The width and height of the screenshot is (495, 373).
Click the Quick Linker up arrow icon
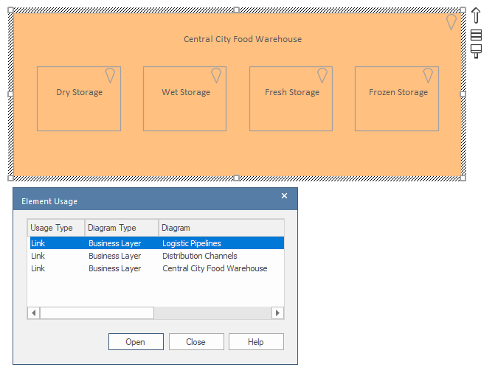pyautogui.click(x=476, y=15)
